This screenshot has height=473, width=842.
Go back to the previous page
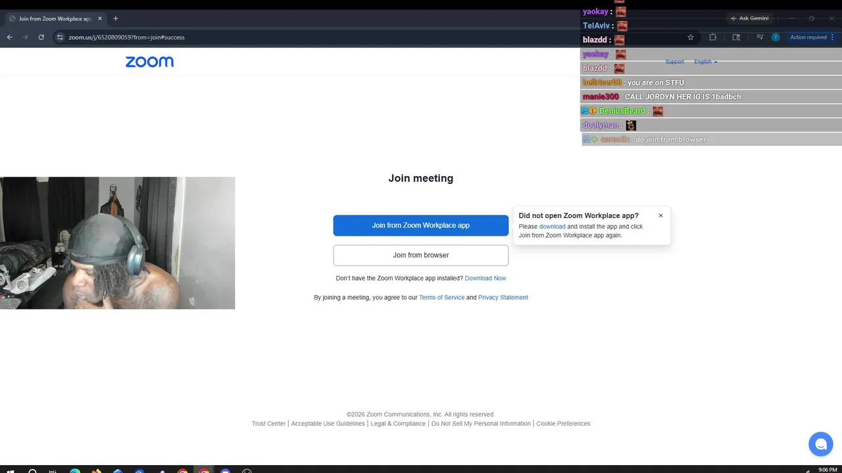pyautogui.click(x=10, y=37)
